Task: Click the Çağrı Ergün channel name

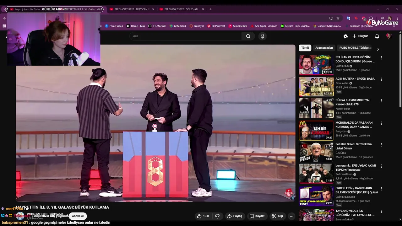Action: pyautogui.click(x=342, y=66)
